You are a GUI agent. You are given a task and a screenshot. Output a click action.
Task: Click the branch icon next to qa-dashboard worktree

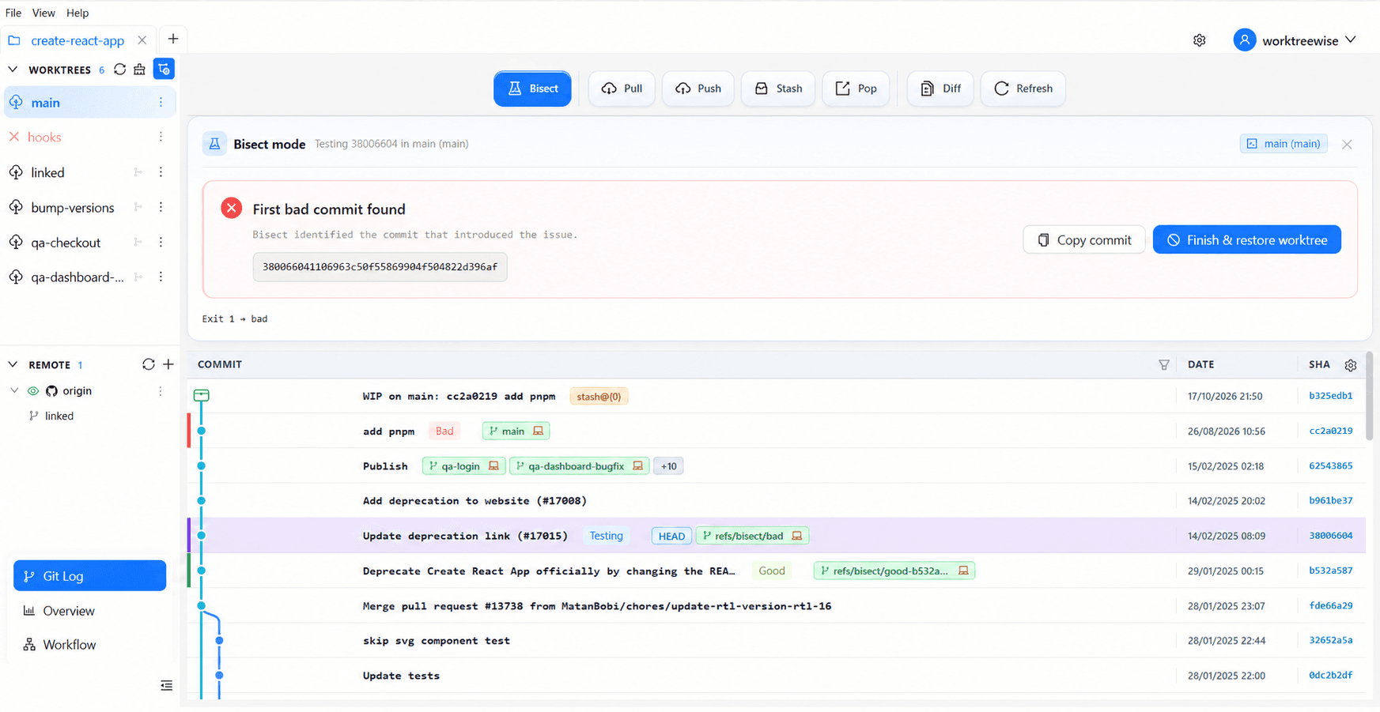(x=138, y=277)
